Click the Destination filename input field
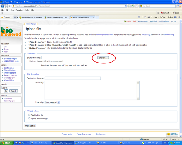 [72, 78]
